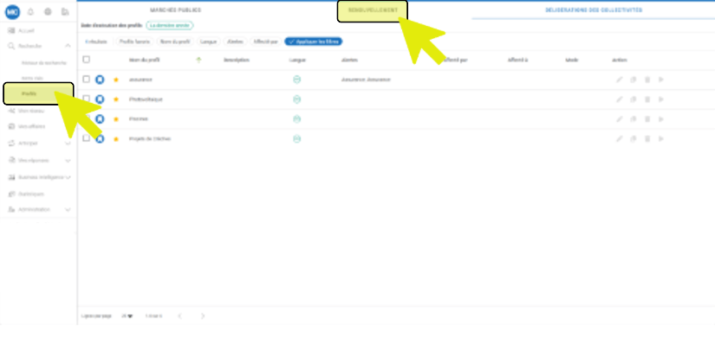Open the rows per page dropdown

[127, 316]
